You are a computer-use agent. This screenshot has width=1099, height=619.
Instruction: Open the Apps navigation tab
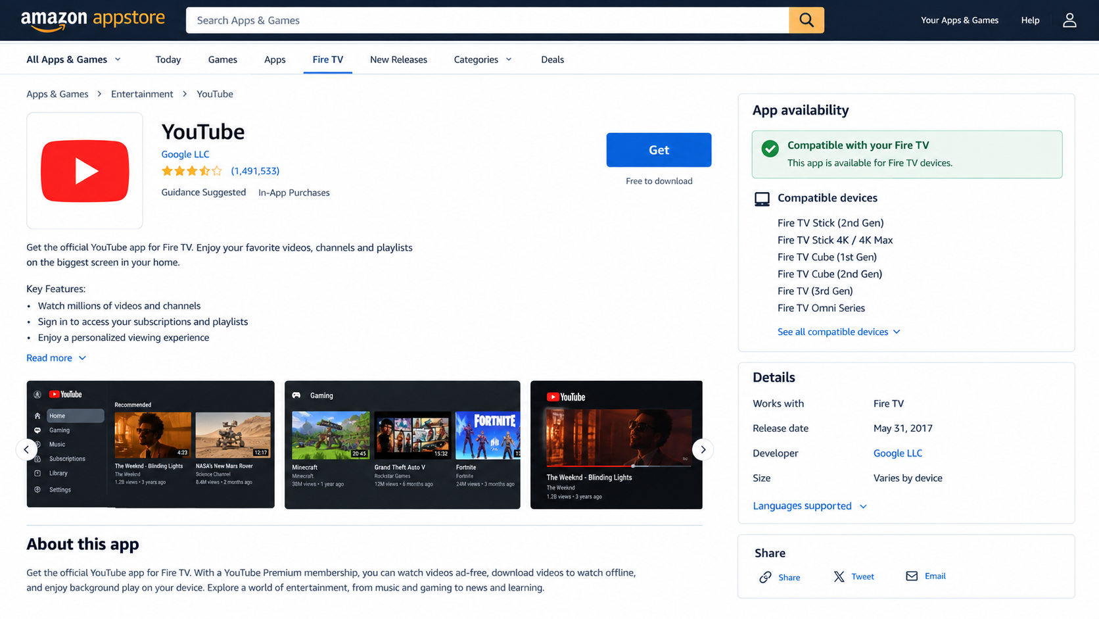(275, 59)
